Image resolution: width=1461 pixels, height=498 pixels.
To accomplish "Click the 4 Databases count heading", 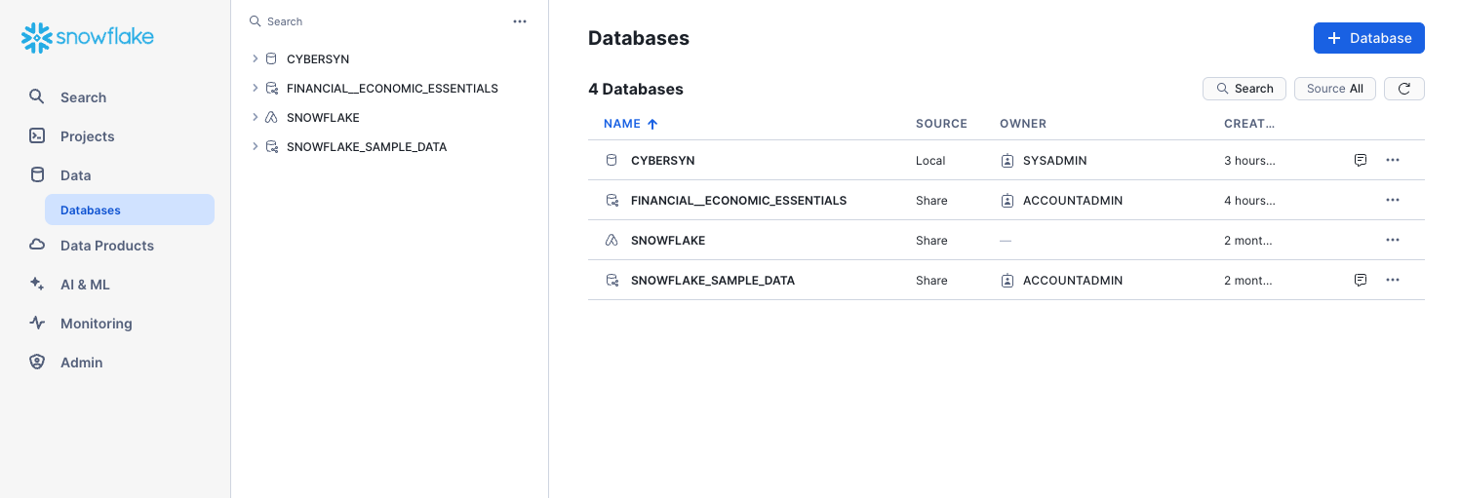I will tap(636, 89).
